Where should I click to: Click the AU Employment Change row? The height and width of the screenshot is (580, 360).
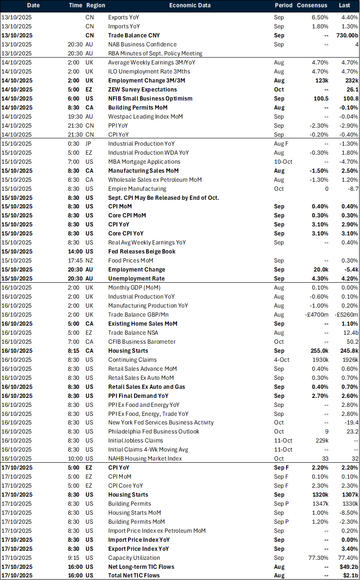click(134, 269)
